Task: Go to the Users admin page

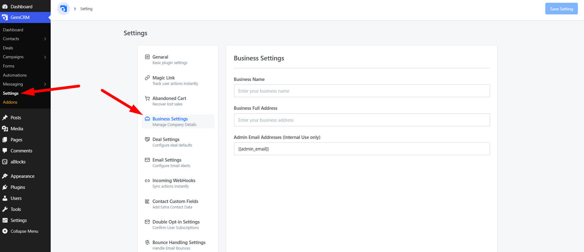Action: click(x=16, y=198)
